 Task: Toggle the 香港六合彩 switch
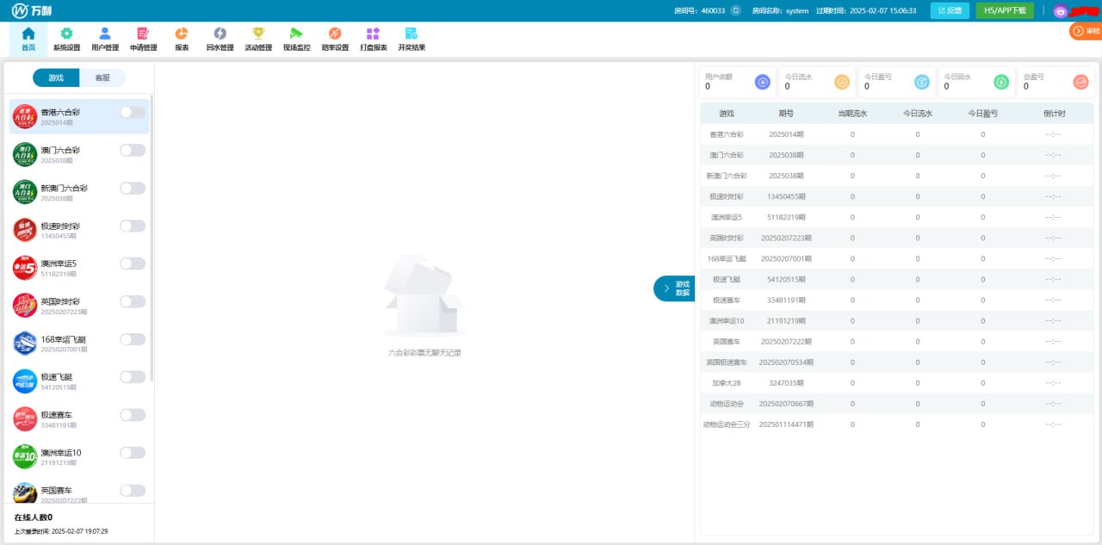pos(133,112)
